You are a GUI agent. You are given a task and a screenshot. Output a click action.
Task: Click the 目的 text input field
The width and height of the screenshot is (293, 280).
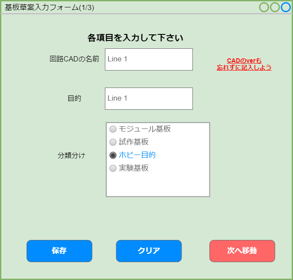tap(149, 98)
